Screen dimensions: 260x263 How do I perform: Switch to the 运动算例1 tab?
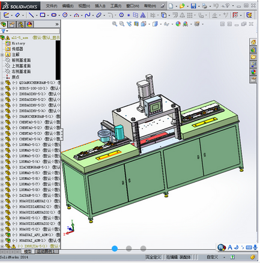(x=47, y=252)
